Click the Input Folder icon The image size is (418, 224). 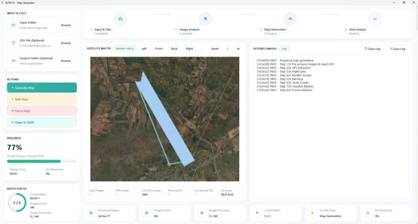(14, 25)
